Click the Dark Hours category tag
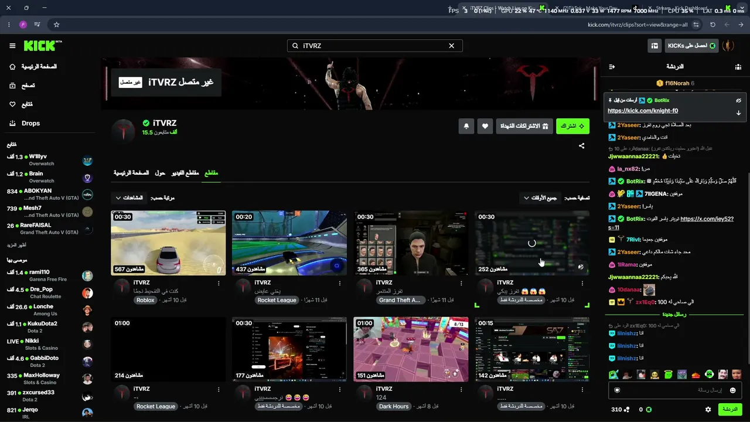Screen dimensions: 750x422 point(394,406)
